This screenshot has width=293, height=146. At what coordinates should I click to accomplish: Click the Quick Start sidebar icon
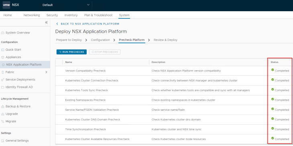coord(3,50)
